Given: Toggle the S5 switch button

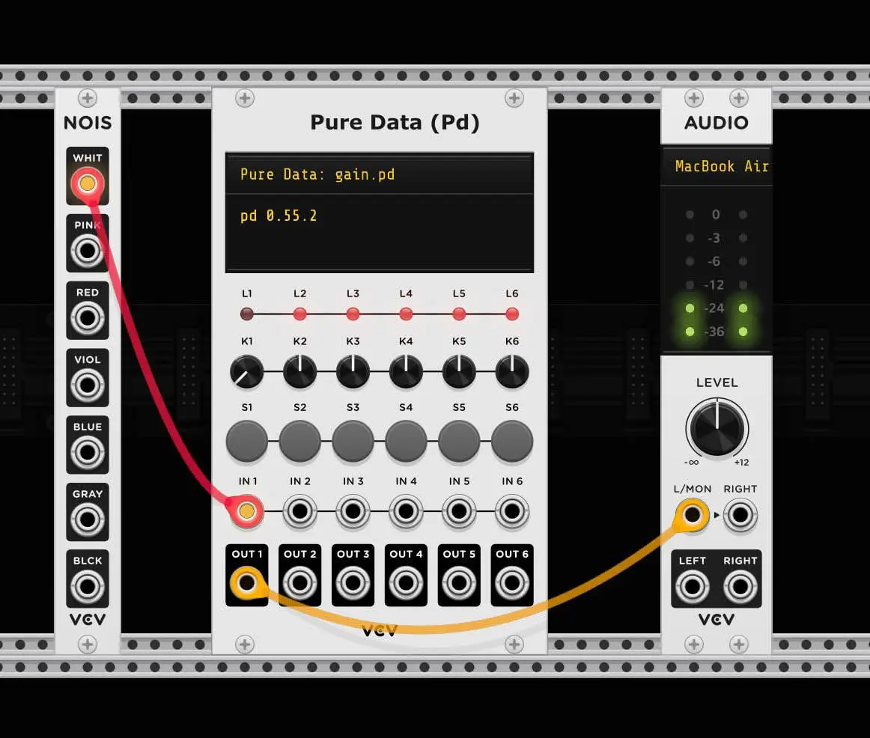Looking at the screenshot, I should (459, 442).
